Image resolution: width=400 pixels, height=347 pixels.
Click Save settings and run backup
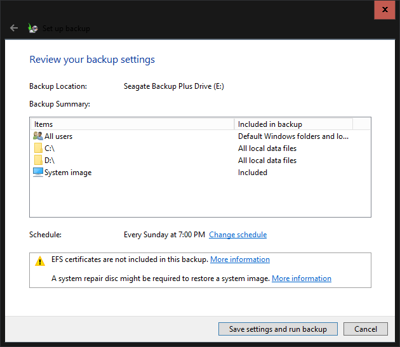click(x=278, y=329)
